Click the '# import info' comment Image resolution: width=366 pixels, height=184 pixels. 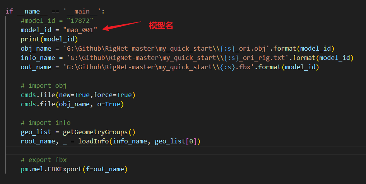tap(46, 123)
